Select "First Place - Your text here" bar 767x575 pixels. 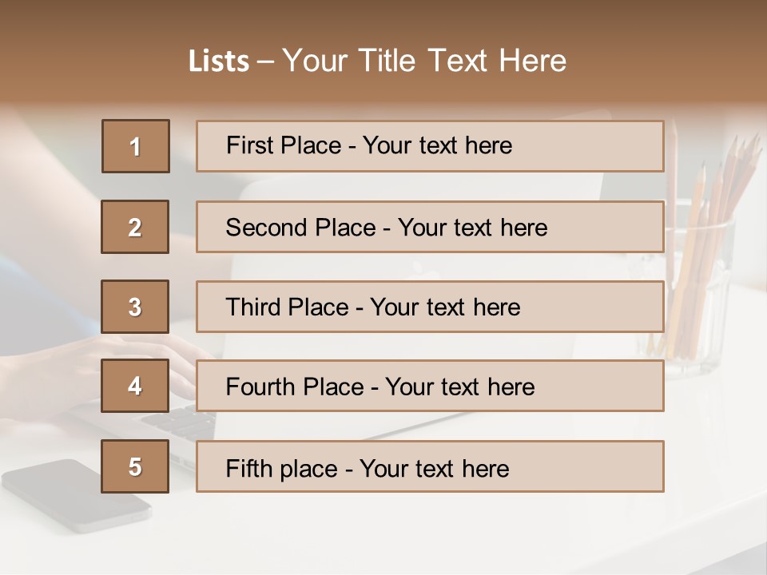pyautogui.click(x=430, y=146)
